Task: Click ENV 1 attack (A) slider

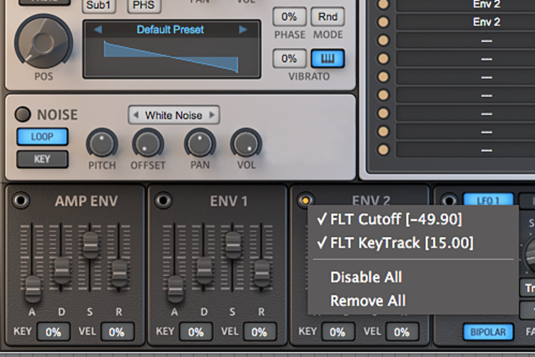Action: [176, 289]
